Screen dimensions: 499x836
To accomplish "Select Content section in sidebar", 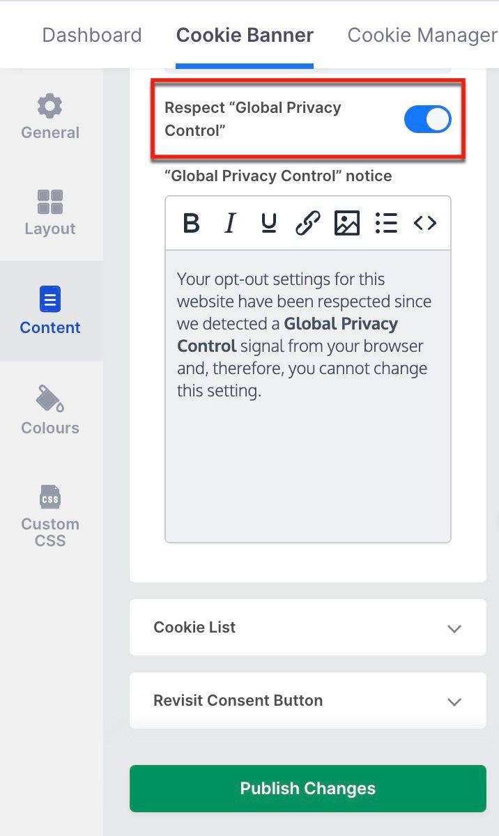I will pyautogui.click(x=50, y=311).
